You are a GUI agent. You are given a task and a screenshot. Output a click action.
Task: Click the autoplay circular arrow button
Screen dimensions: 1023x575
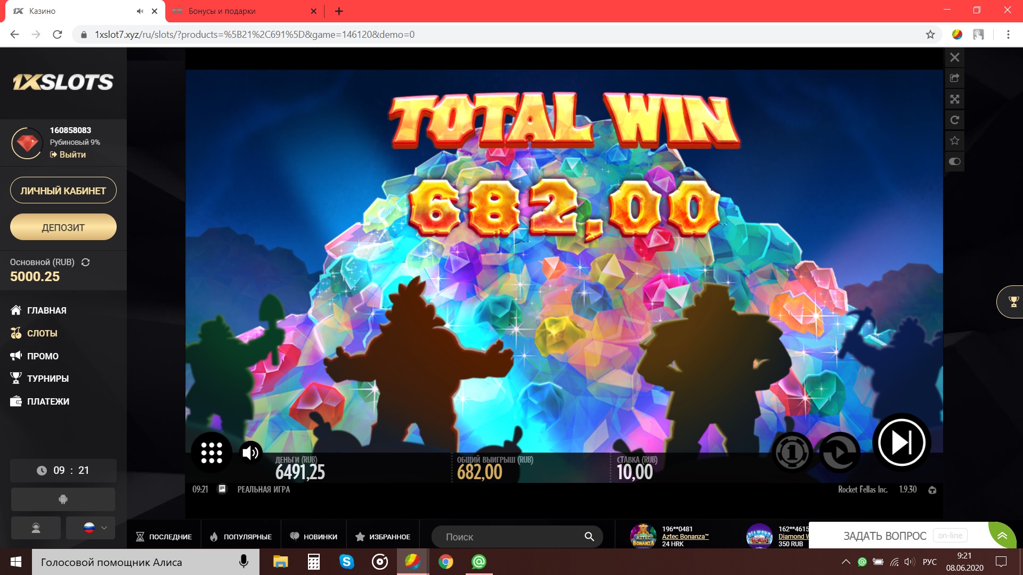pyautogui.click(x=839, y=453)
